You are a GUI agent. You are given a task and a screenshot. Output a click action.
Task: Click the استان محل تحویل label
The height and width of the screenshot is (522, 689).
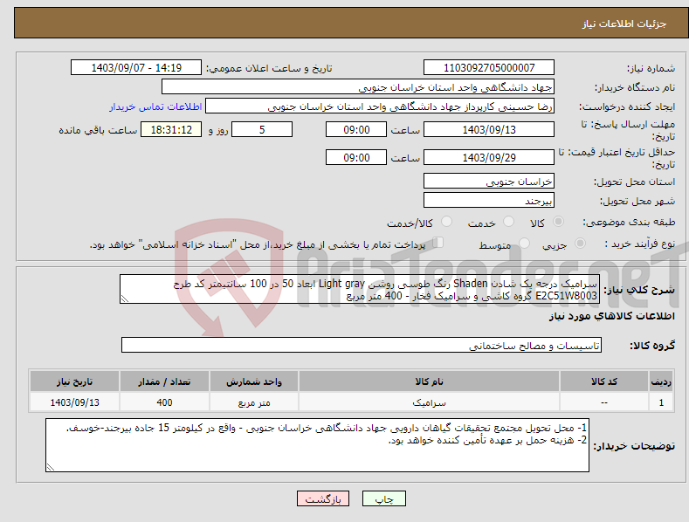pos(634,182)
